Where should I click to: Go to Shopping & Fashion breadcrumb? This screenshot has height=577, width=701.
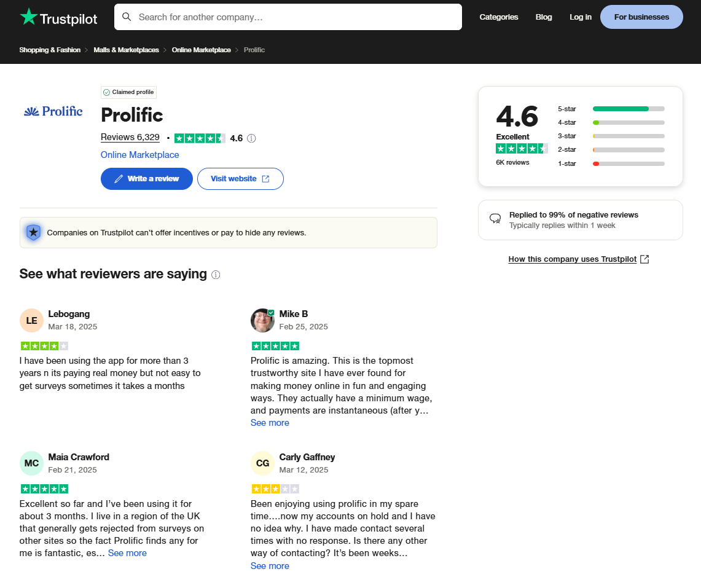coord(50,50)
